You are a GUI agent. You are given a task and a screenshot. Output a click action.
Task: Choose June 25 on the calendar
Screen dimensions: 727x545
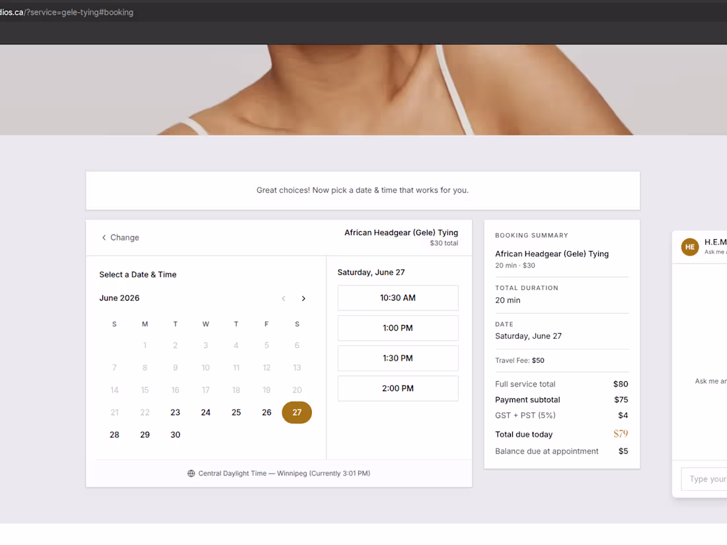click(236, 412)
